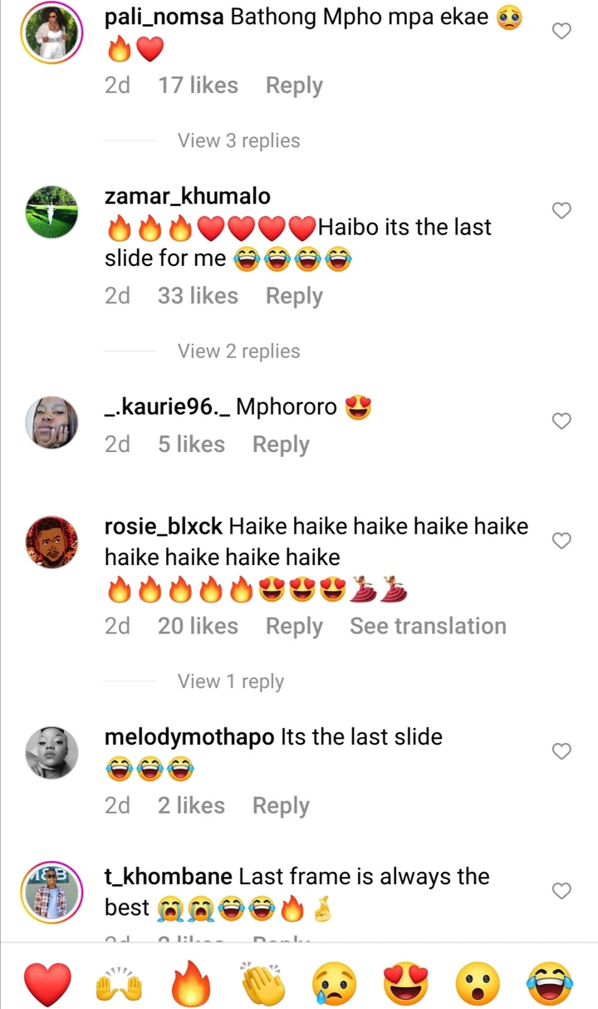The height and width of the screenshot is (1009, 598).
Task: Expand View 1 reply under rosie_blxck
Action: coord(231,682)
